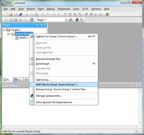This screenshot has height=135, width=144.
Task: Click Build Output scroll up arrow
Action: pyautogui.click(x=140, y=90)
